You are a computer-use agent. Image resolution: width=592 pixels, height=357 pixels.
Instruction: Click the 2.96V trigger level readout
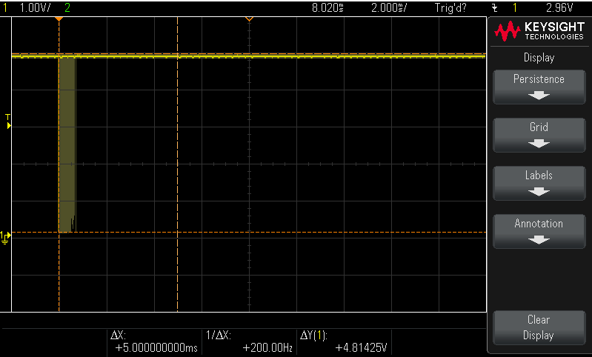(559, 7)
